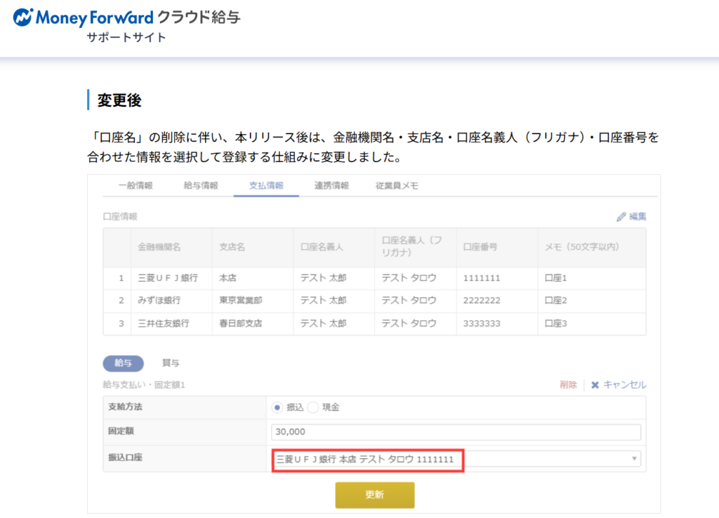Expand the bank account selector showing 三菱ＵＦＪ銀行
Viewport: 719px width, 518px height.
pyautogui.click(x=456, y=459)
